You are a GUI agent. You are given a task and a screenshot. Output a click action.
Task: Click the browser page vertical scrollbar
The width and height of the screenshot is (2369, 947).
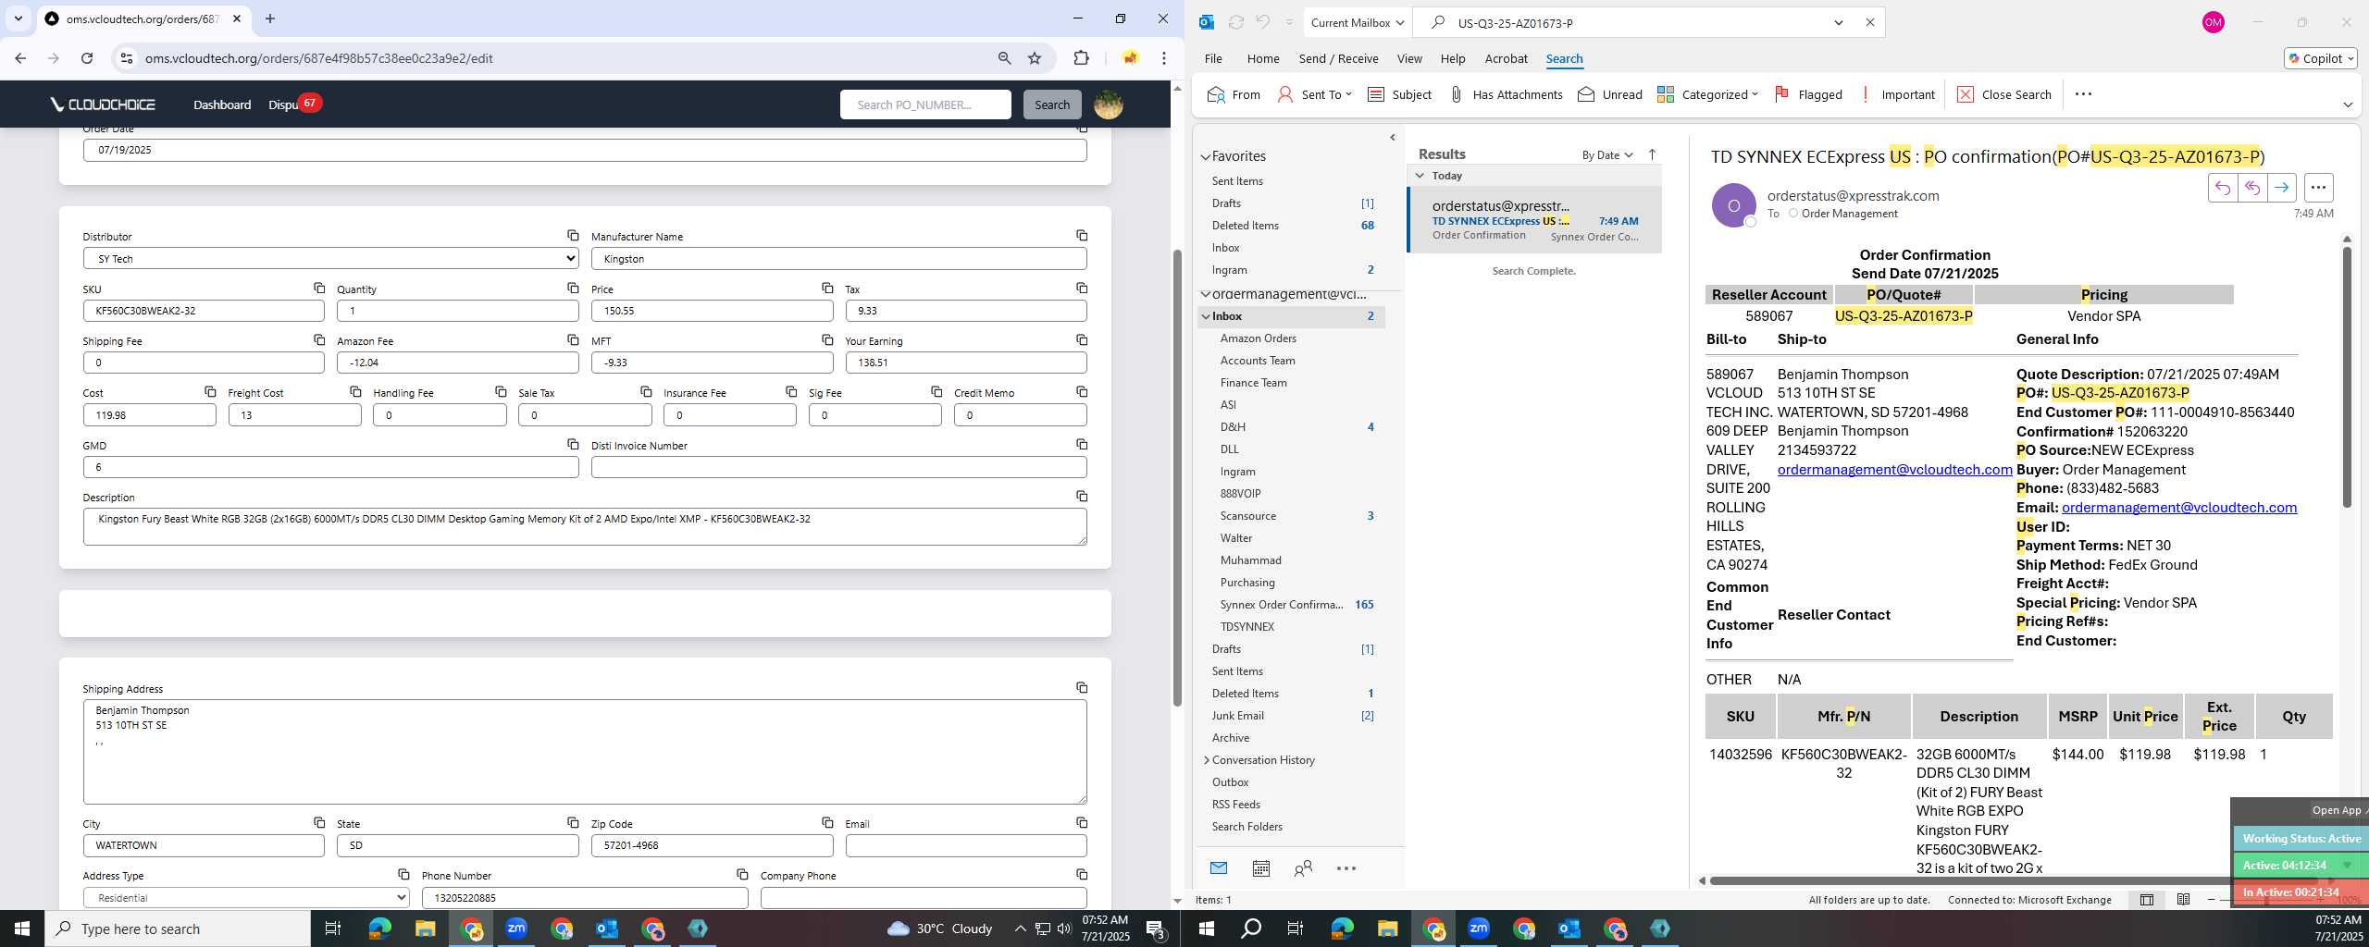(x=1177, y=477)
